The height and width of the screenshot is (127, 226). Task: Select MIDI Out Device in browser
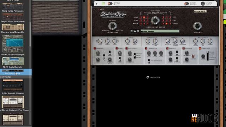[x=16, y=72]
